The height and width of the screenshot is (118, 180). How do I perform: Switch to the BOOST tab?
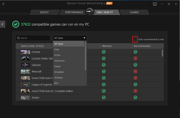coord(44,12)
